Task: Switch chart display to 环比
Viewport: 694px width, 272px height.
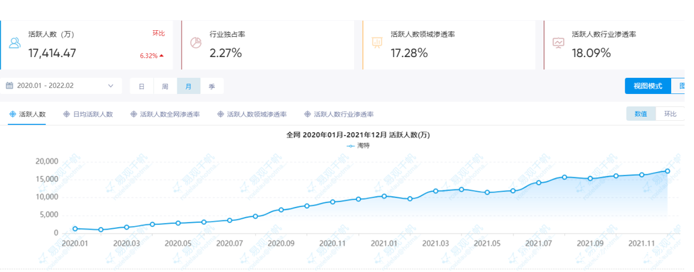Action: pyautogui.click(x=670, y=114)
